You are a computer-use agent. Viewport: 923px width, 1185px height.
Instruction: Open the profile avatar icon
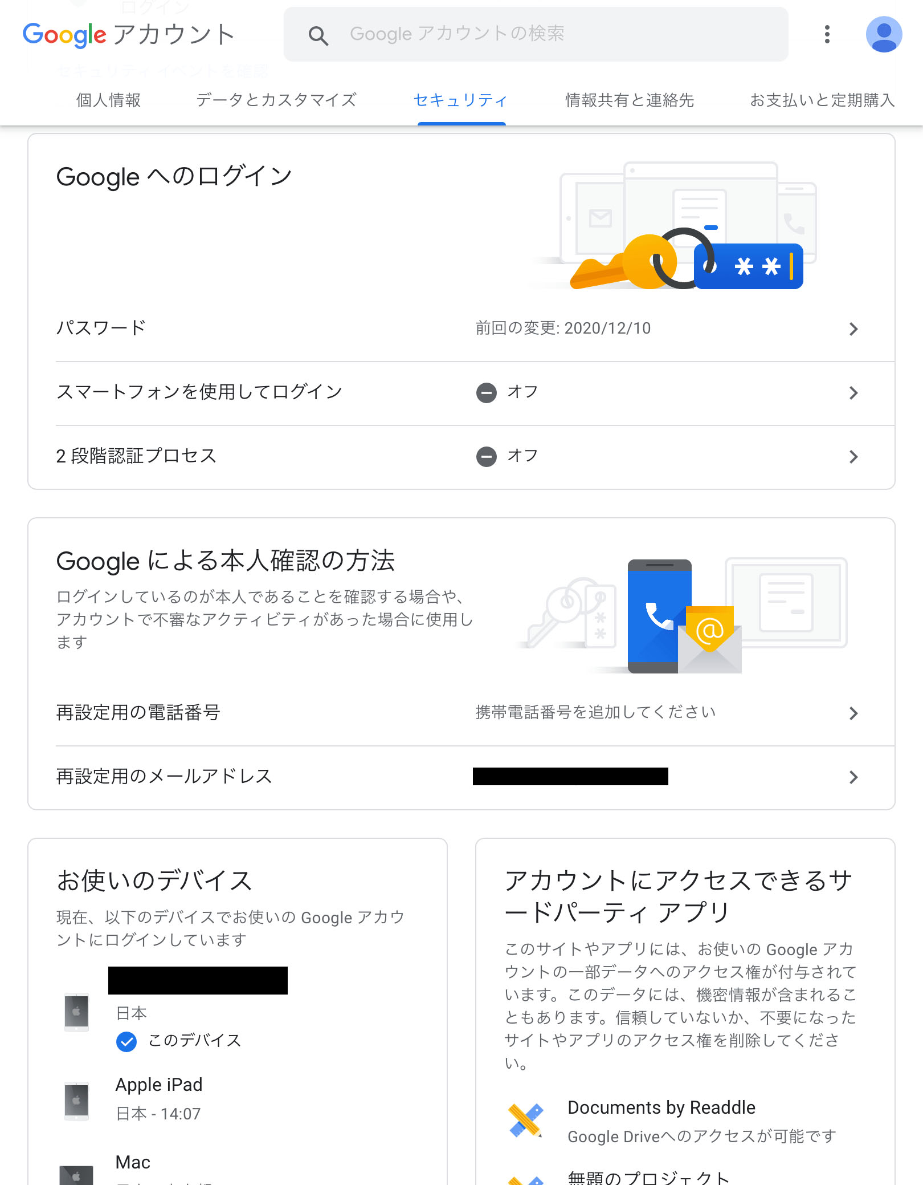tap(884, 34)
